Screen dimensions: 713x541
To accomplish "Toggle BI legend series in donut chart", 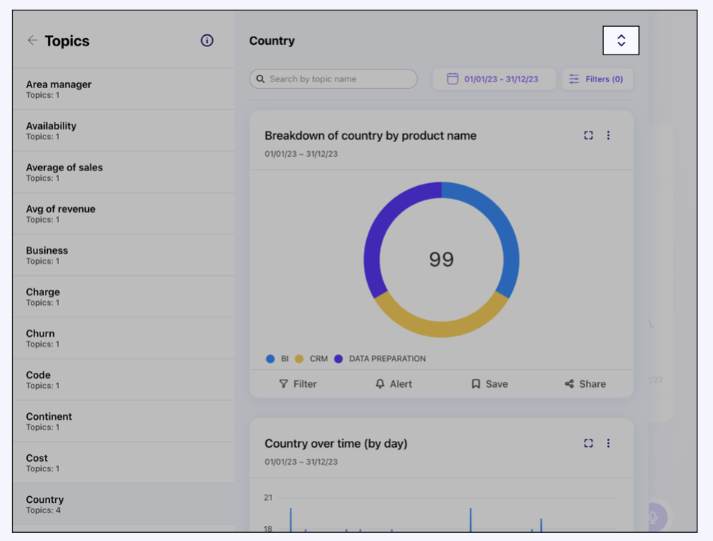I will (277, 359).
